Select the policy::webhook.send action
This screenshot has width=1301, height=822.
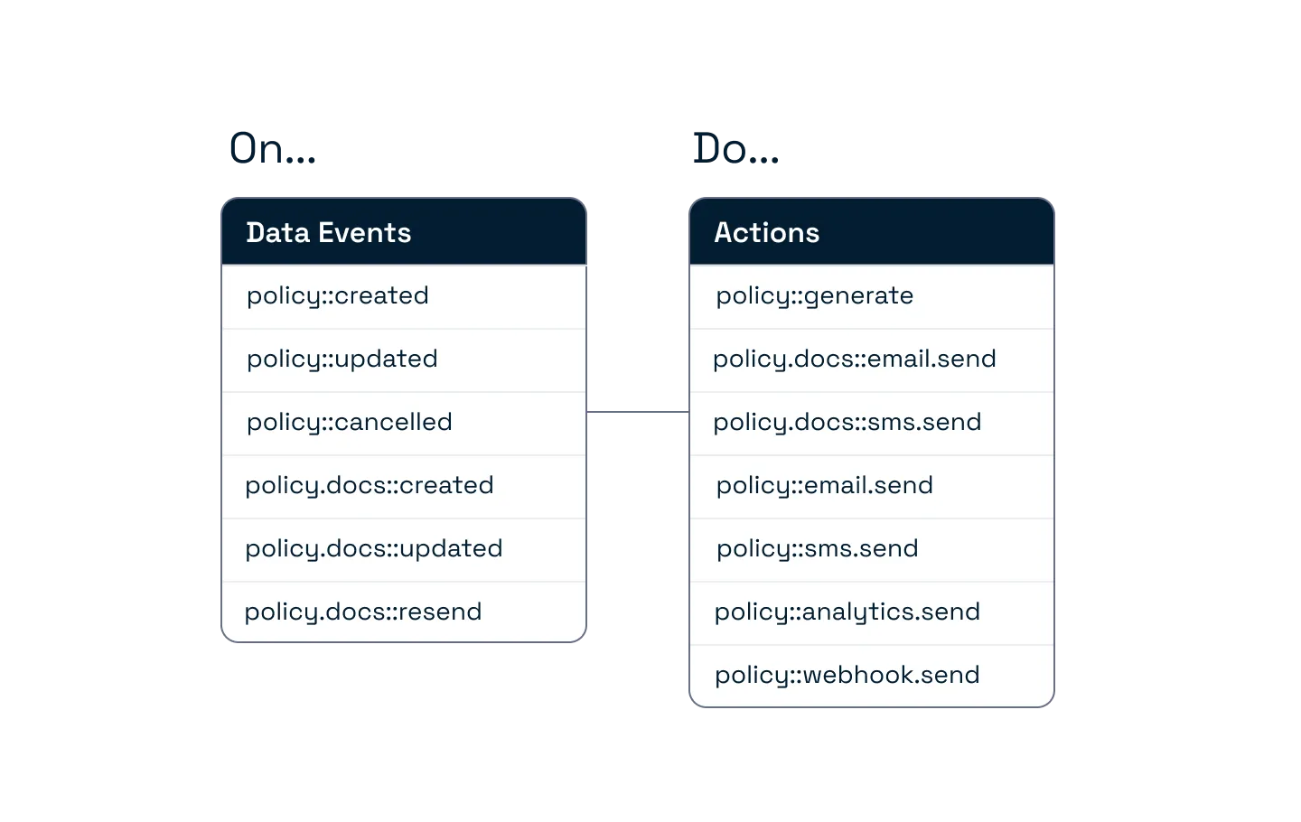pos(872,676)
